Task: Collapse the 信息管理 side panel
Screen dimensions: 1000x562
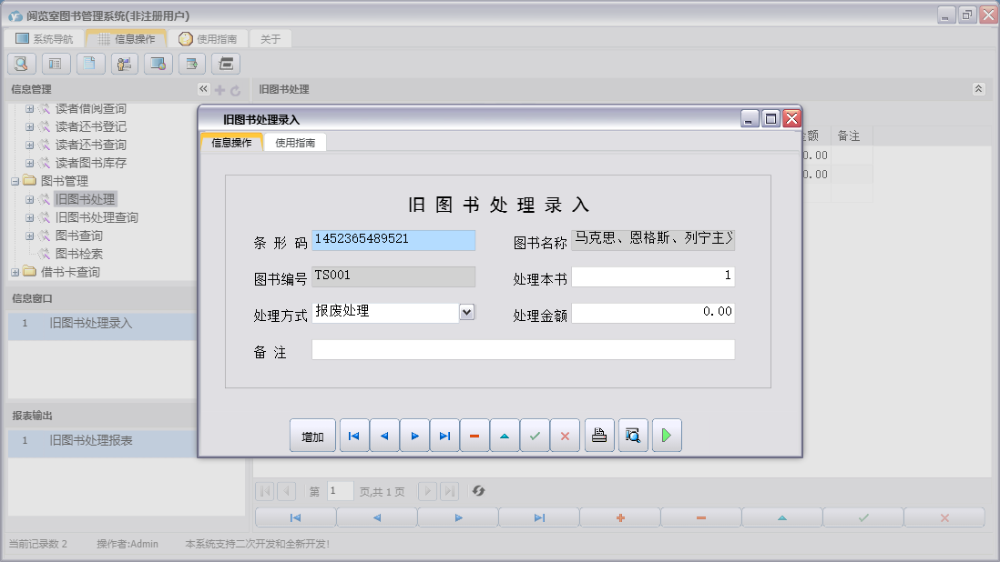Action: [x=203, y=89]
